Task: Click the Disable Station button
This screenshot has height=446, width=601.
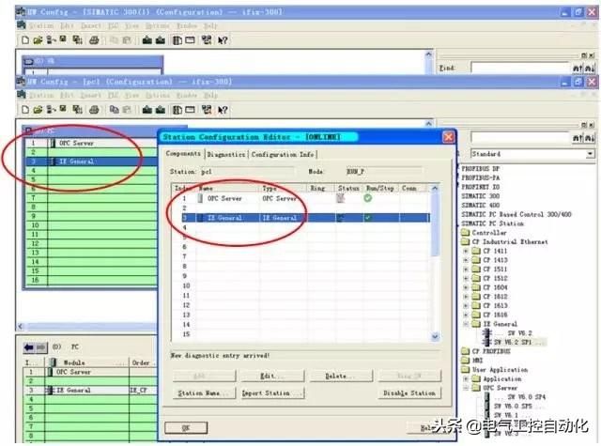Action: (409, 393)
